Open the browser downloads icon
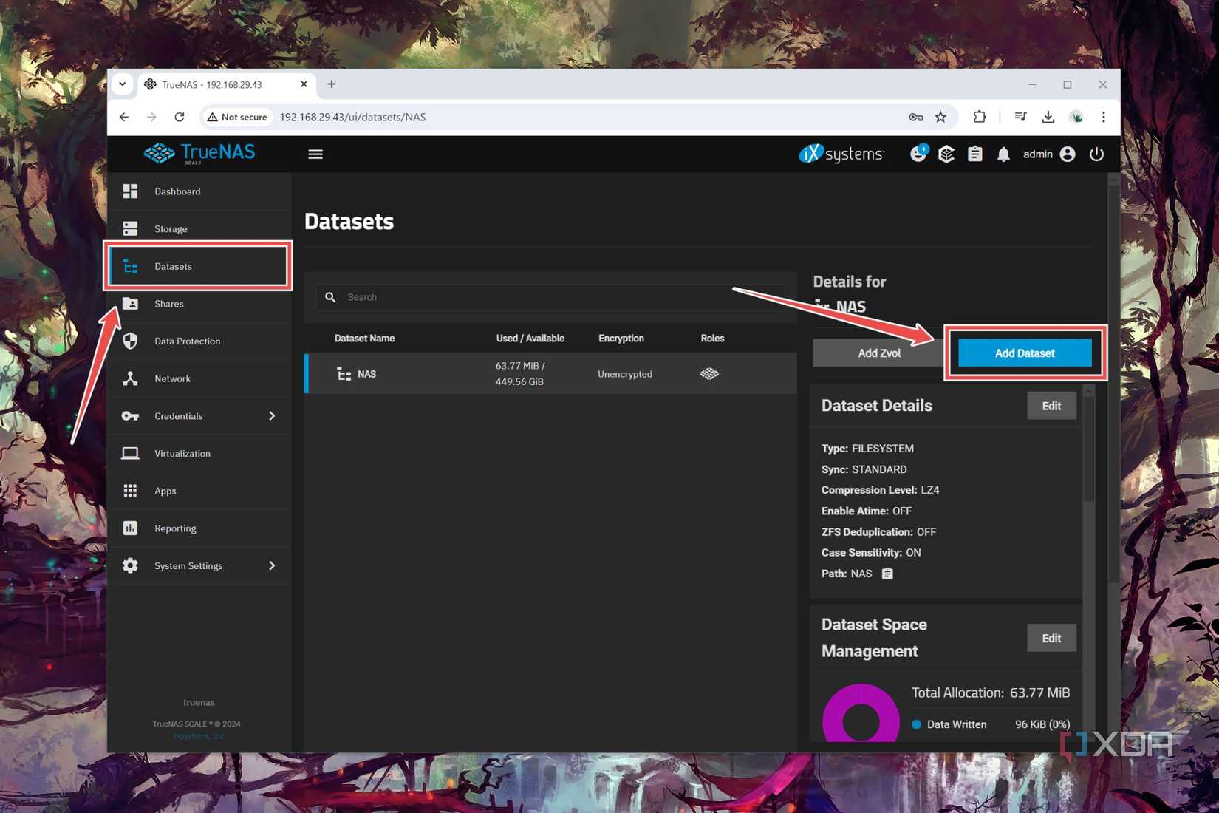The image size is (1219, 813). tap(1048, 117)
